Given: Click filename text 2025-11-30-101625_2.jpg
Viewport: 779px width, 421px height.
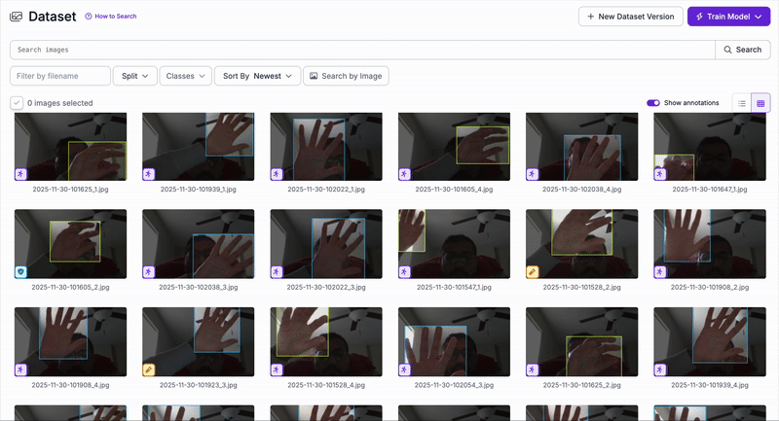Looking at the screenshot, I should (581, 385).
